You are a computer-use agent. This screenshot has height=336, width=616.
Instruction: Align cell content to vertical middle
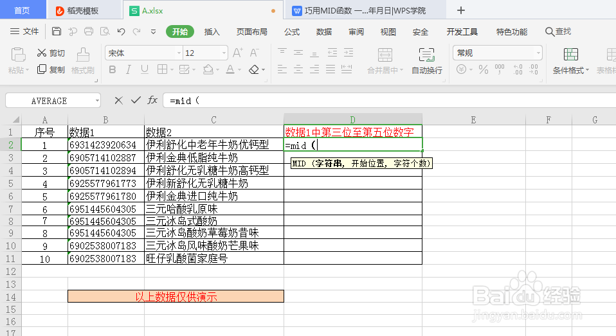(298, 52)
